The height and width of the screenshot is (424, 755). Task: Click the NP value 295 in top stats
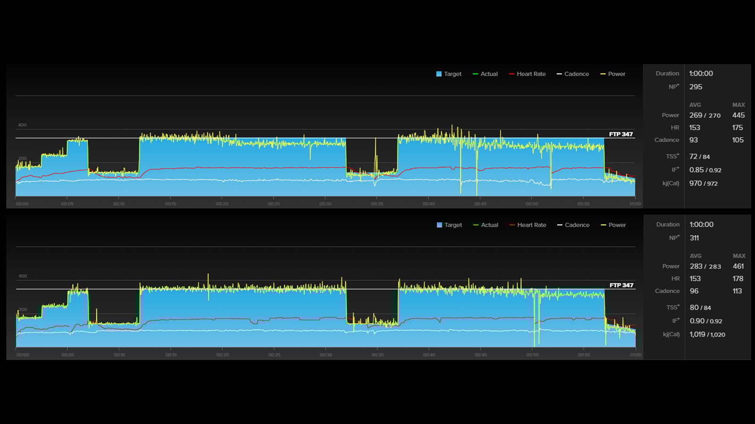[x=696, y=87]
